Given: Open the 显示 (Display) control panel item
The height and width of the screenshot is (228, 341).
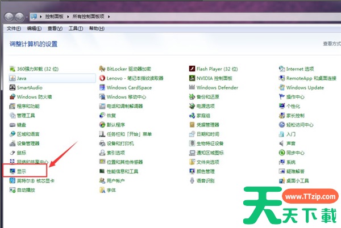Looking at the screenshot, I should (21, 171).
